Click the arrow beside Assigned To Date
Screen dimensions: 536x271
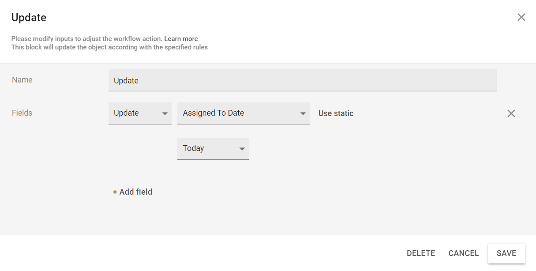pos(303,113)
